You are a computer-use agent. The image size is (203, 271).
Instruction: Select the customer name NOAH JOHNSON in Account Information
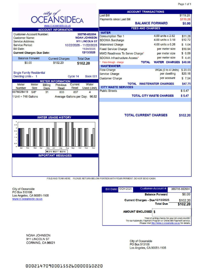point(86,38)
